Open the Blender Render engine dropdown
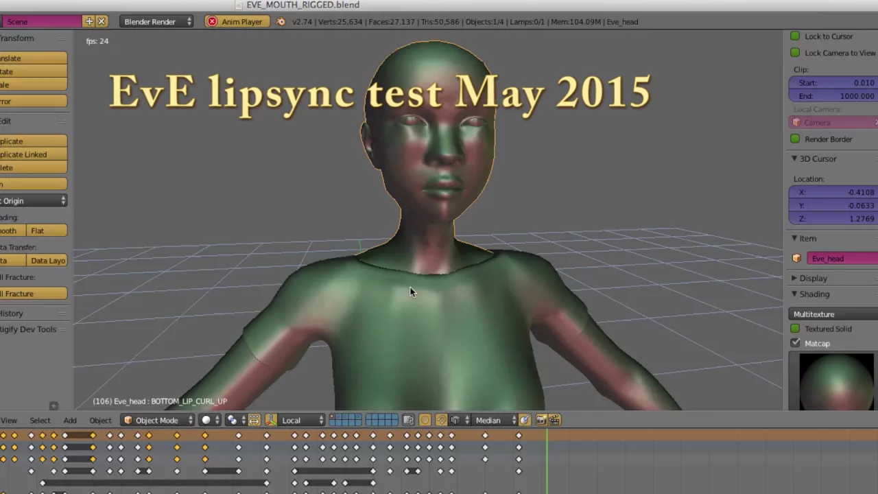Image resolution: width=878 pixels, height=494 pixels. pyautogui.click(x=157, y=21)
